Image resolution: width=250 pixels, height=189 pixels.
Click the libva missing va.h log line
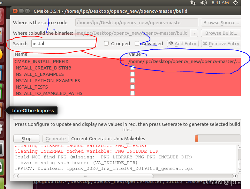coord(76,163)
